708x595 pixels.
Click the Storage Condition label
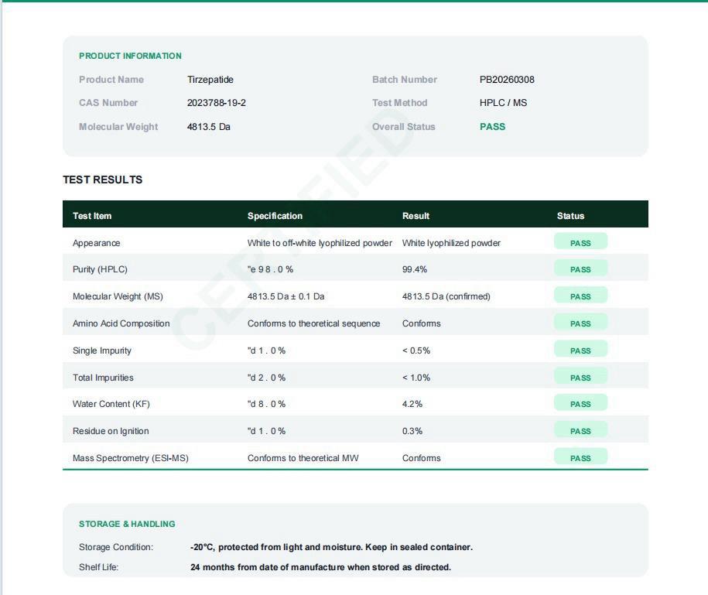click(x=116, y=547)
